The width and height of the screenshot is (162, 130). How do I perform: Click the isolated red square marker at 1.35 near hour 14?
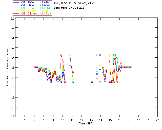[100, 83]
